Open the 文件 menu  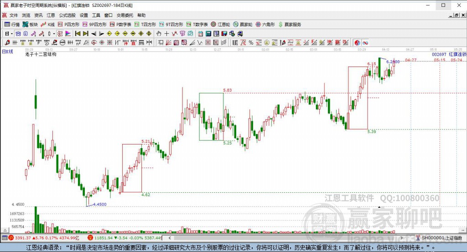point(13,15)
